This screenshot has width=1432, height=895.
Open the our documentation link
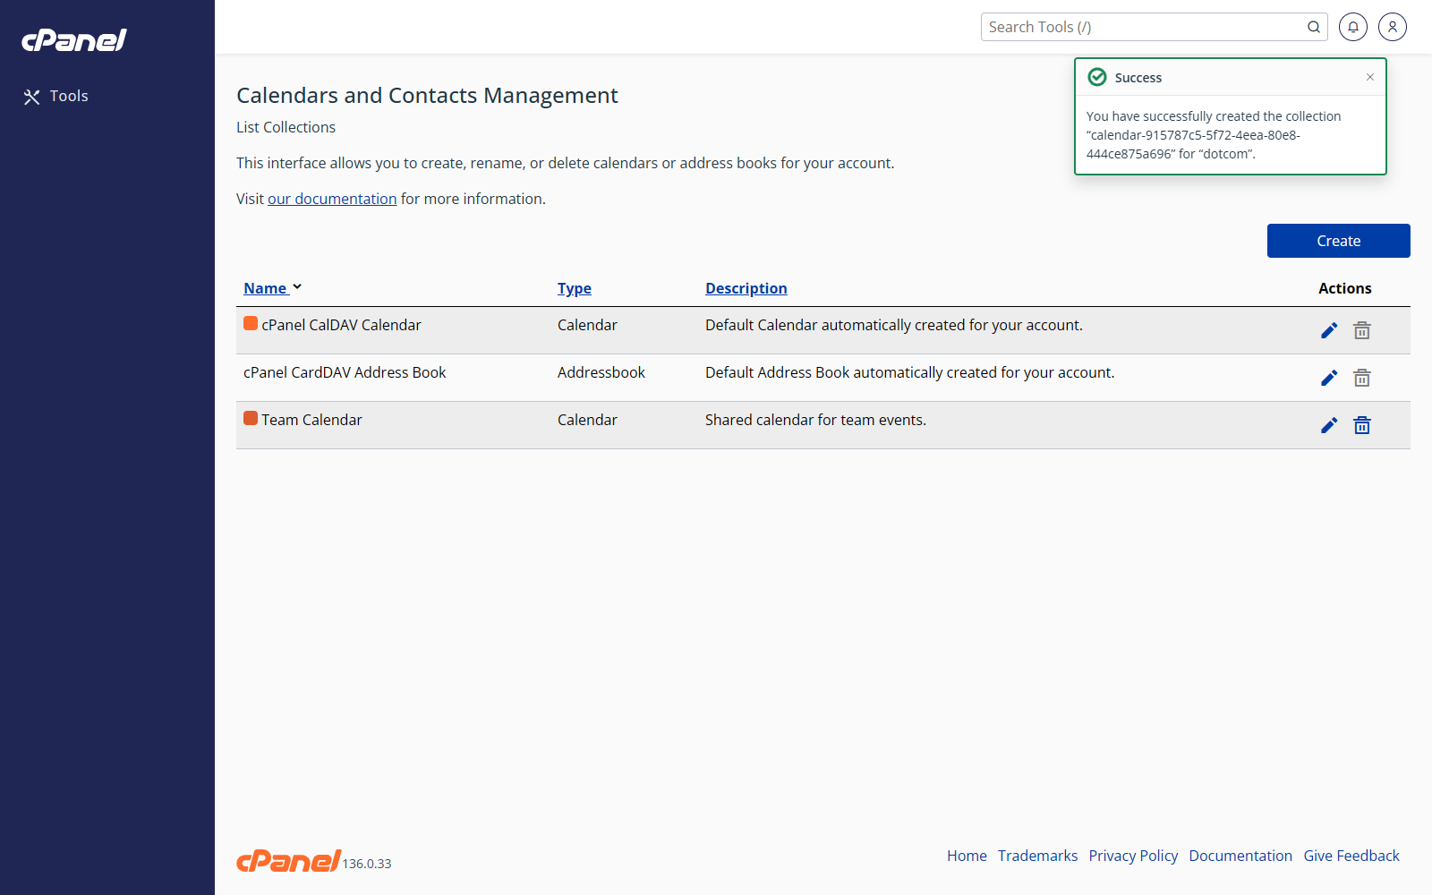(332, 199)
